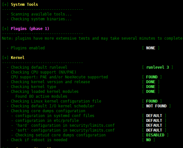Image resolution: width=183 pixels, height=148 pixels.
Task: Click the [+] marker beside Plugins (phase 1)
Action: [5, 29]
